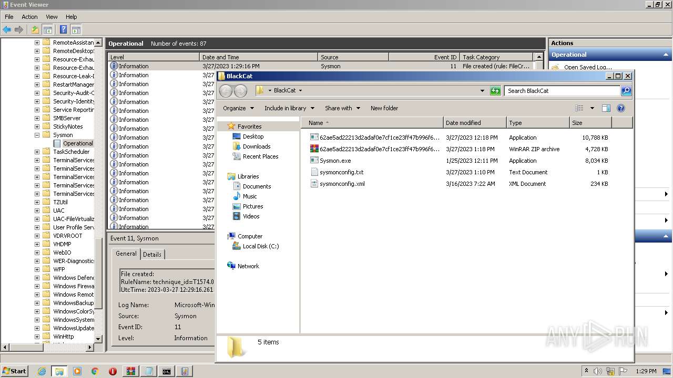
Task: Open Windows Media Player taskbar icon
Action: 77,371
